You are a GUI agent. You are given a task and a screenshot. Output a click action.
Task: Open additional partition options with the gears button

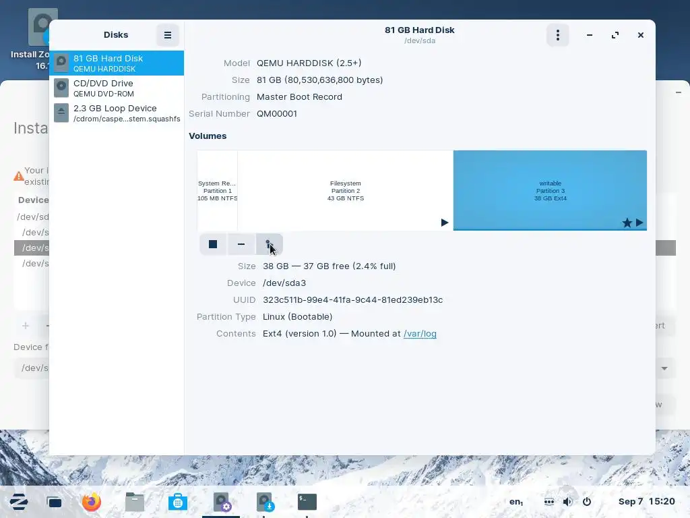tap(269, 244)
